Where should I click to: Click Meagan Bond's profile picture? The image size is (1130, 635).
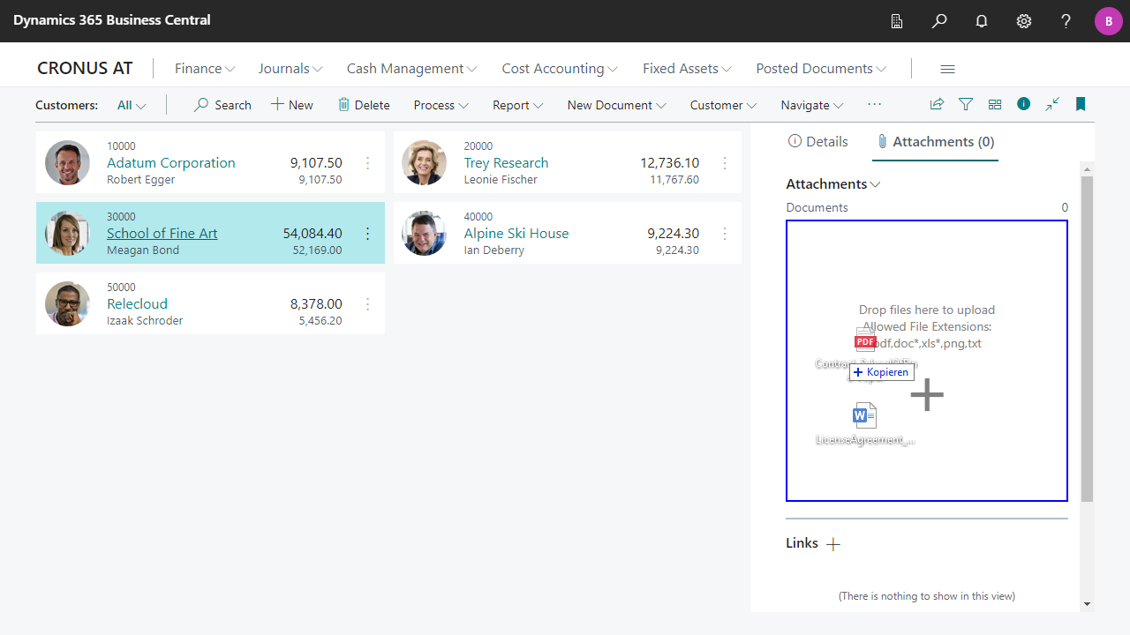(x=68, y=233)
